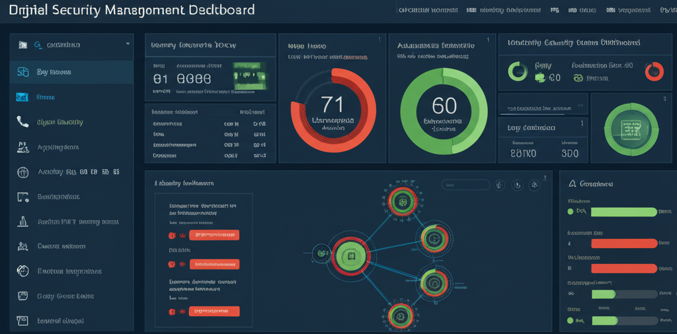Click the globe icon in the sidebar
The height and width of the screenshot is (334, 677).
pyautogui.click(x=23, y=172)
